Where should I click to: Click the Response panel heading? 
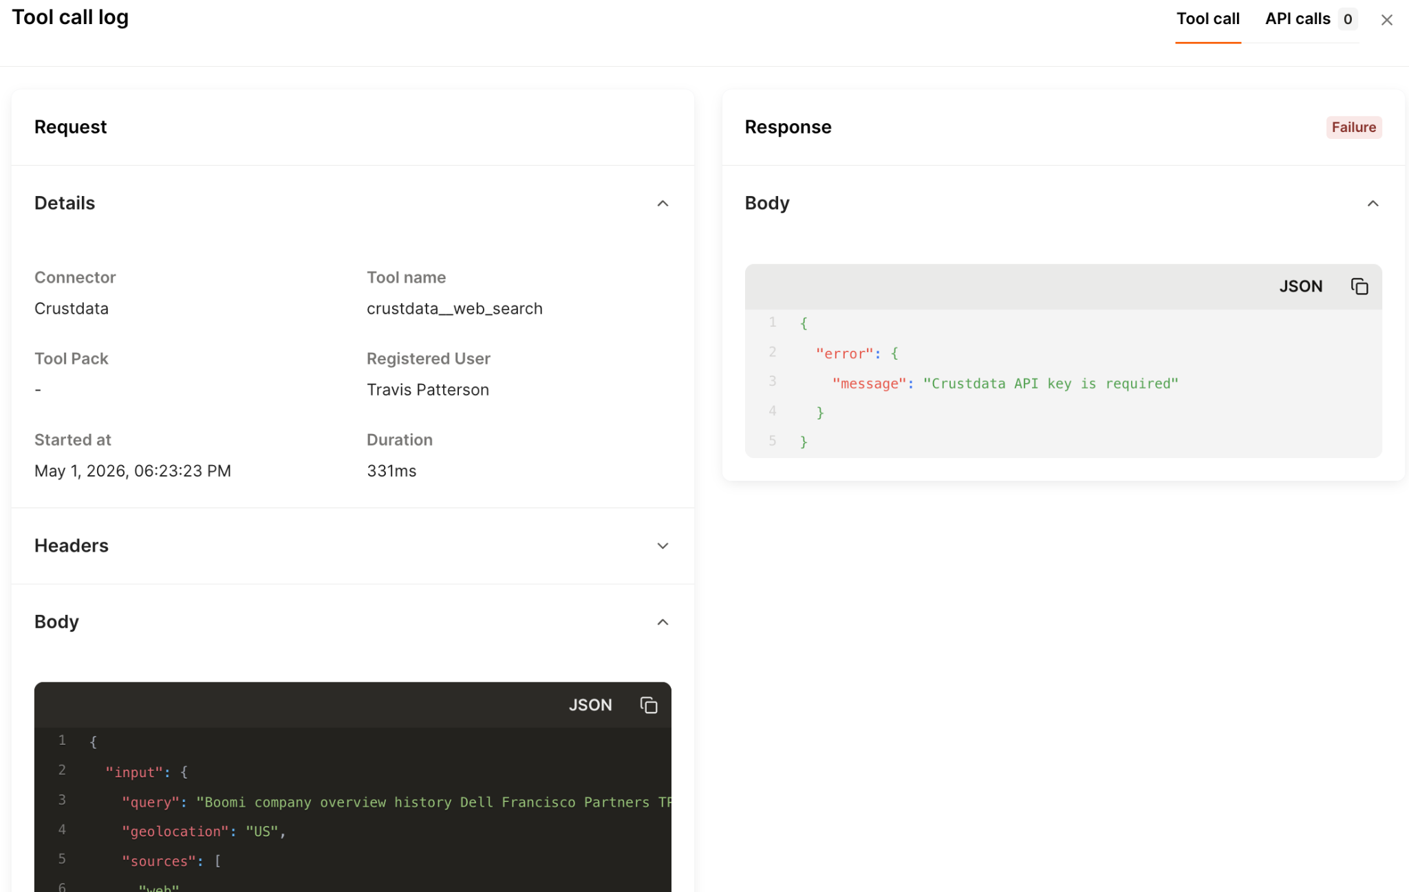[x=788, y=127]
